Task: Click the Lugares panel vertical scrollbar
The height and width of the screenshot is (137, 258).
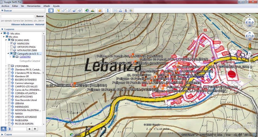Action: click(x=44, y=72)
